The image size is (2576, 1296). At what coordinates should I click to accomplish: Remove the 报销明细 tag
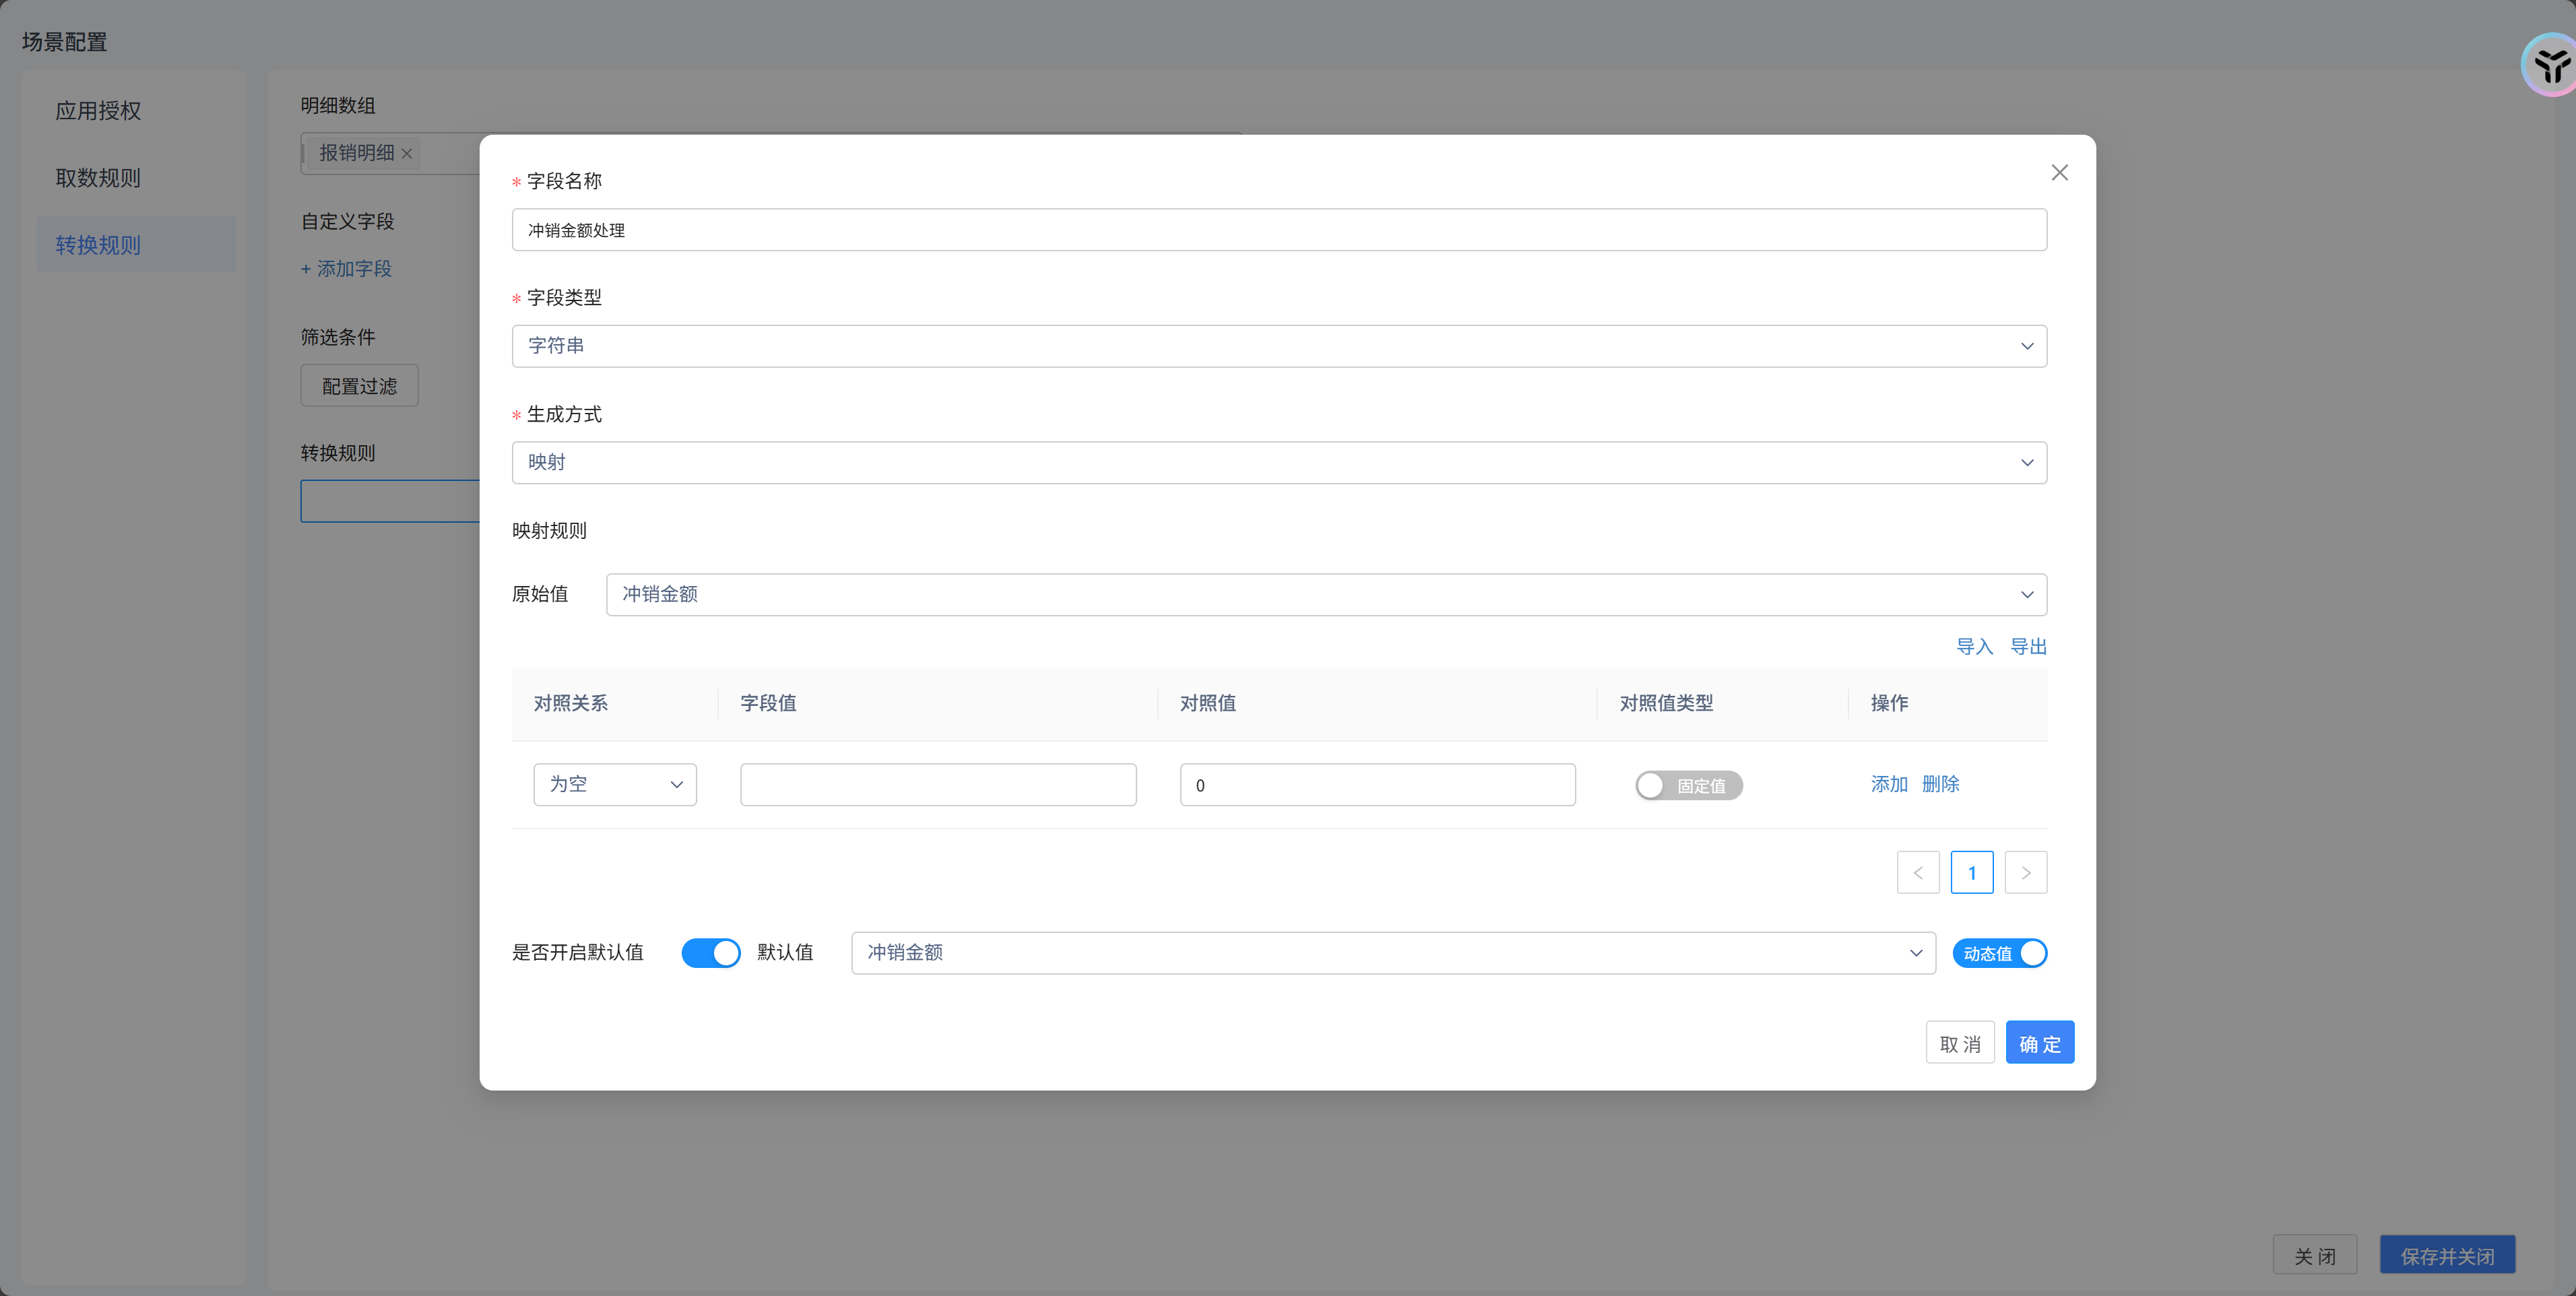(407, 154)
